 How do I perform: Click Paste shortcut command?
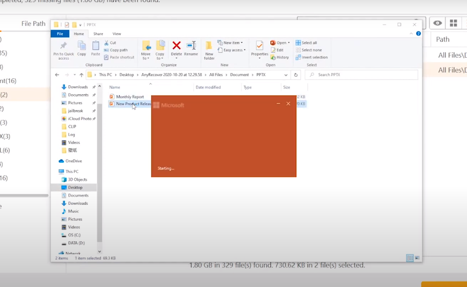(119, 57)
